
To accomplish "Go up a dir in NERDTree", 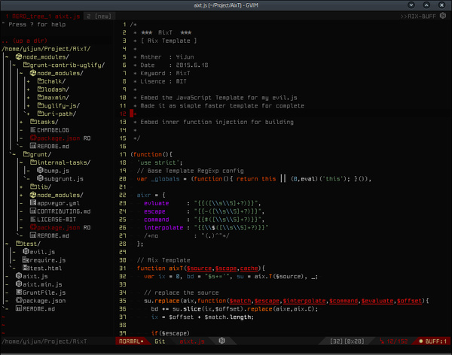I will [25, 41].
